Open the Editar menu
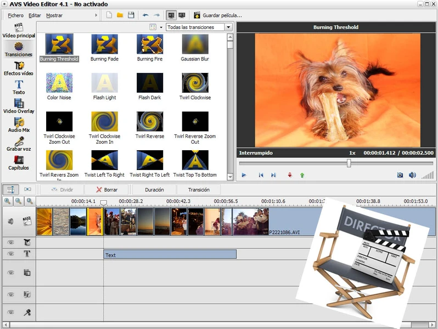This screenshot has width=438, height=329. tap(35, 15)
